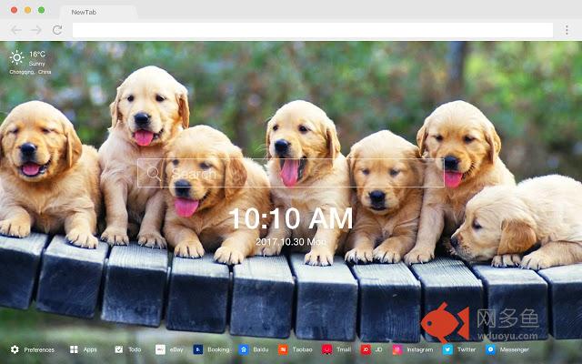Viewport: 582px width, 364px height.
Task: Reload the page with the refresh icon
Action: click(57, 30)
